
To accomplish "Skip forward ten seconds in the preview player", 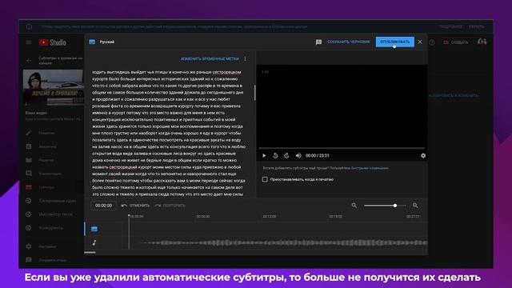I will click(286, 156).
